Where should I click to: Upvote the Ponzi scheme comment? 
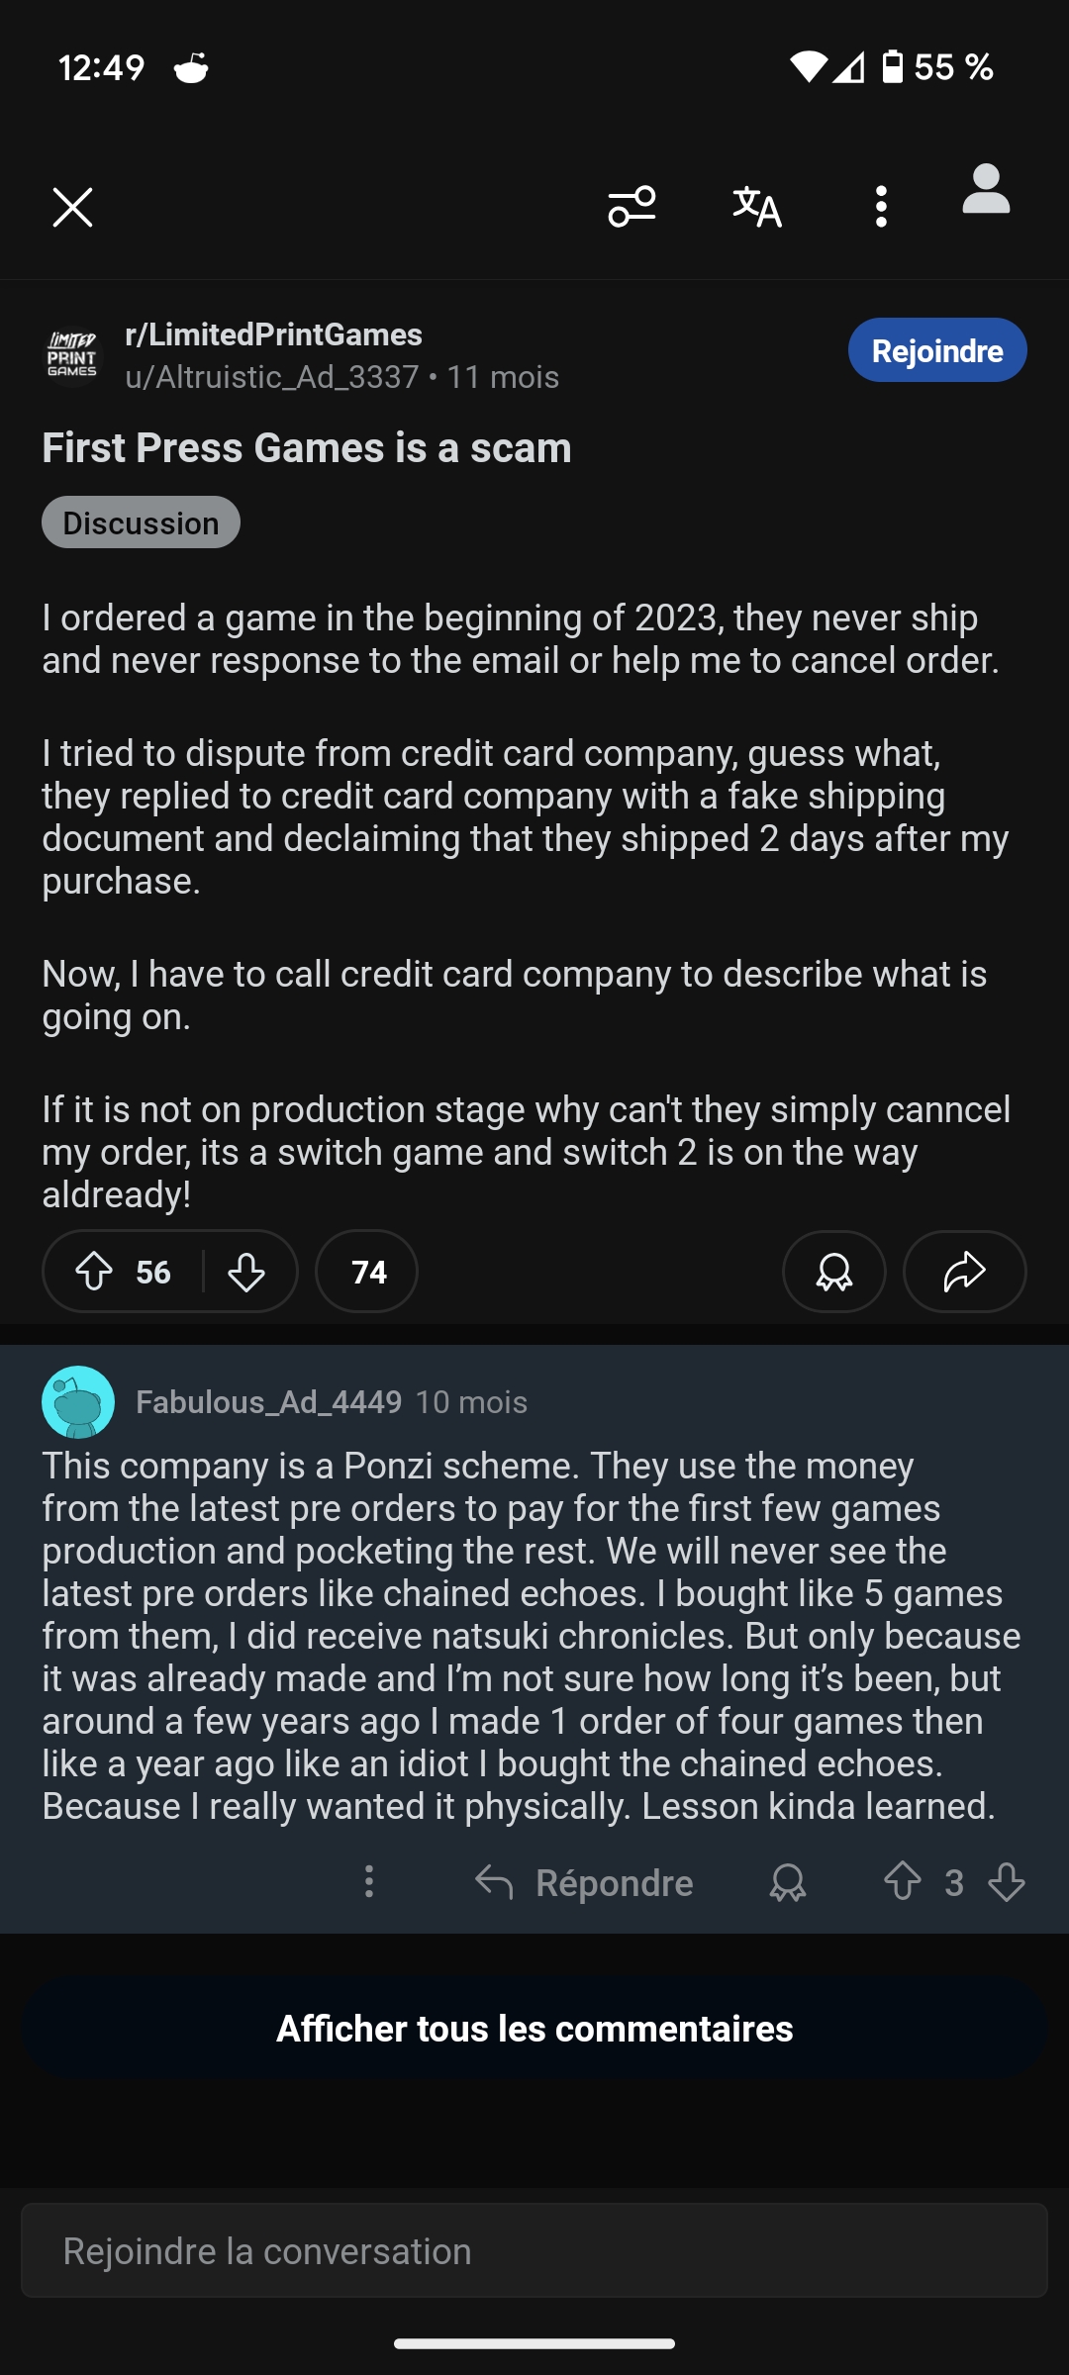903,1882
